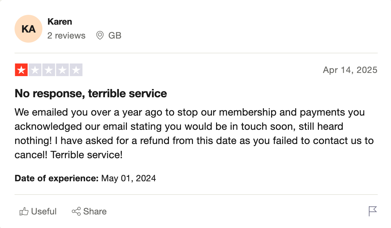Click the review body text
The height and width of the screenshot is (228, 391).
(x=194, y=134)
